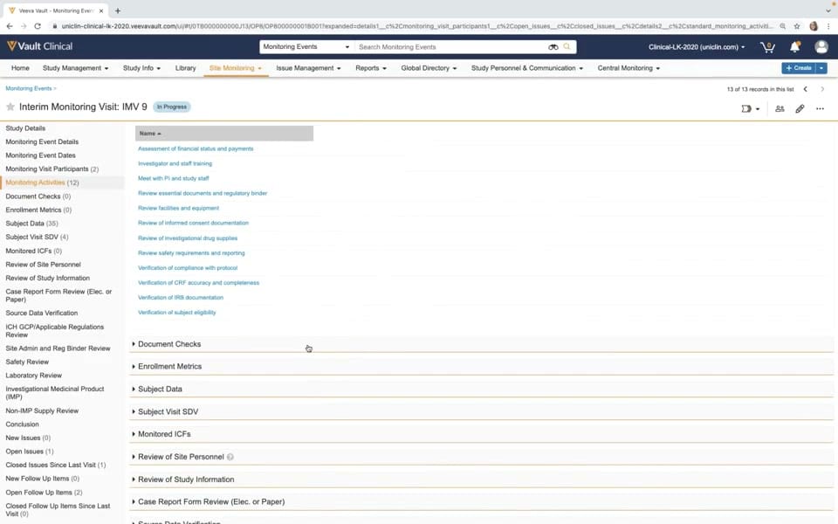Image resolution: width=838 pixels, height=524 pixels.
Task: Go to Source Data Verification in sidebar
Action: pyautogui.click(x=41, y=314)
